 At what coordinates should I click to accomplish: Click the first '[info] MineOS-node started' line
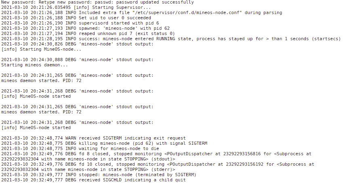click(x=36, y=96)
